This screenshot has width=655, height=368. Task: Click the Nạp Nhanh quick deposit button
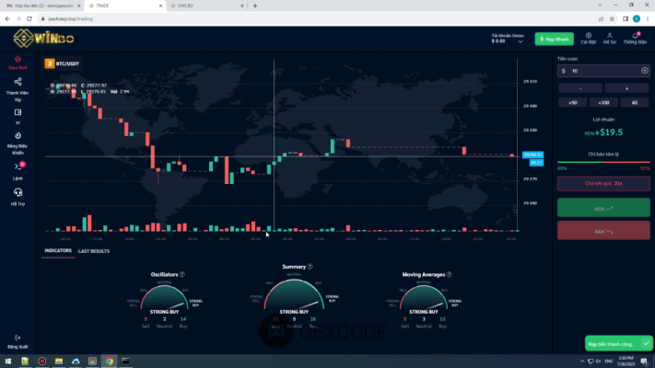[554, 40]
